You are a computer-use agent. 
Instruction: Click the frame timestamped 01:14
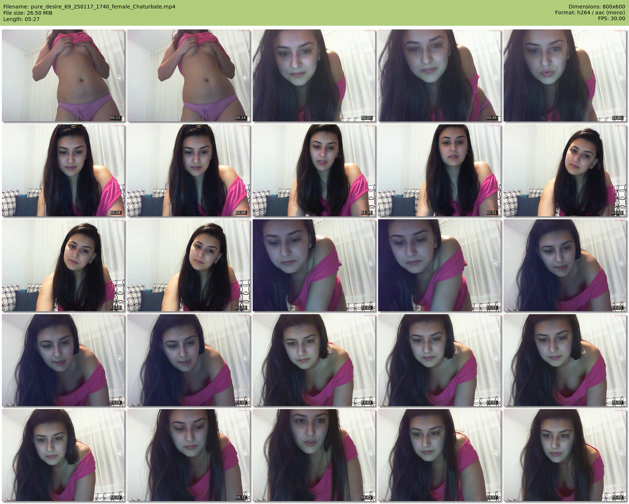click(63, 170)
